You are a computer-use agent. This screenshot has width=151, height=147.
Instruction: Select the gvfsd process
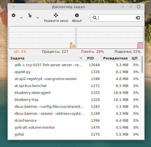[74, 134]
